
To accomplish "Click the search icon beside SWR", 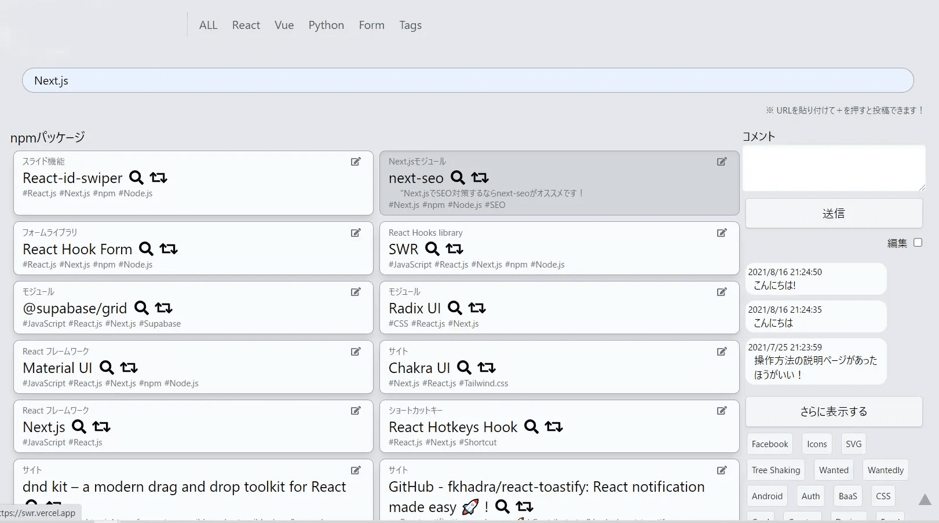I will click(x=432, y=249).
